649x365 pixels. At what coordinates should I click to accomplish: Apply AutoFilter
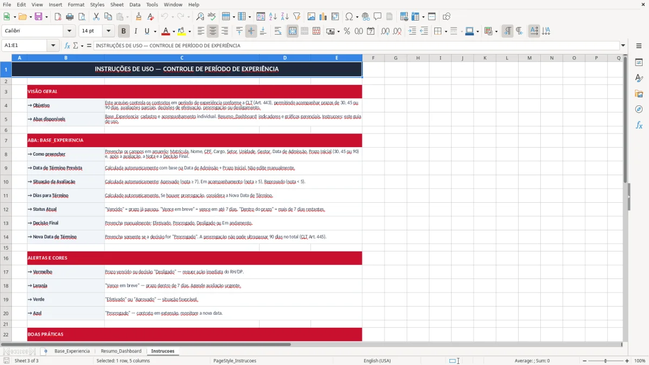(296, 17)
